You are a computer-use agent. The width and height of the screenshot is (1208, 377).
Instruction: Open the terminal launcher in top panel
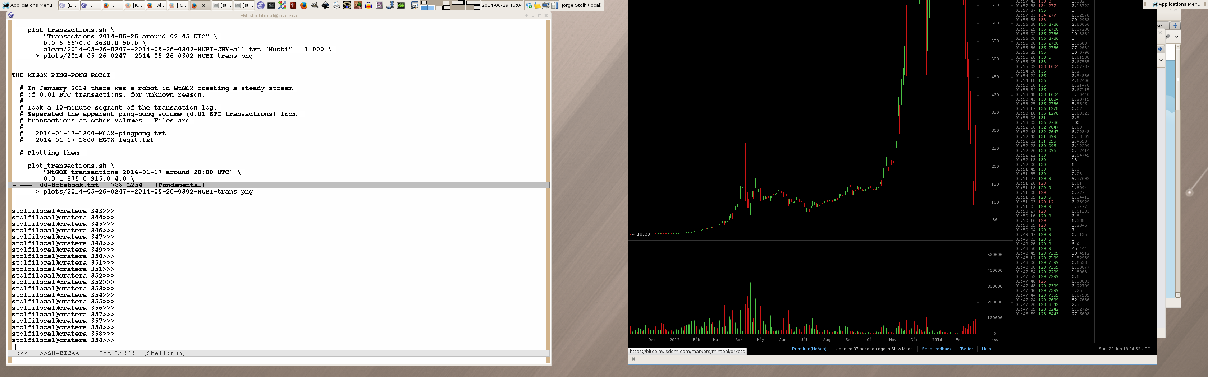[271, 6]
